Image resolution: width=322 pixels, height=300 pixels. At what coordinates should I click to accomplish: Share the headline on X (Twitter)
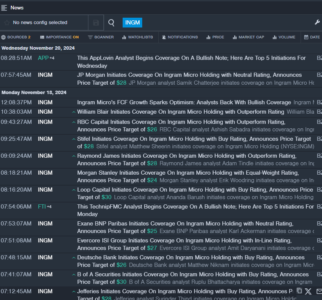308,291
